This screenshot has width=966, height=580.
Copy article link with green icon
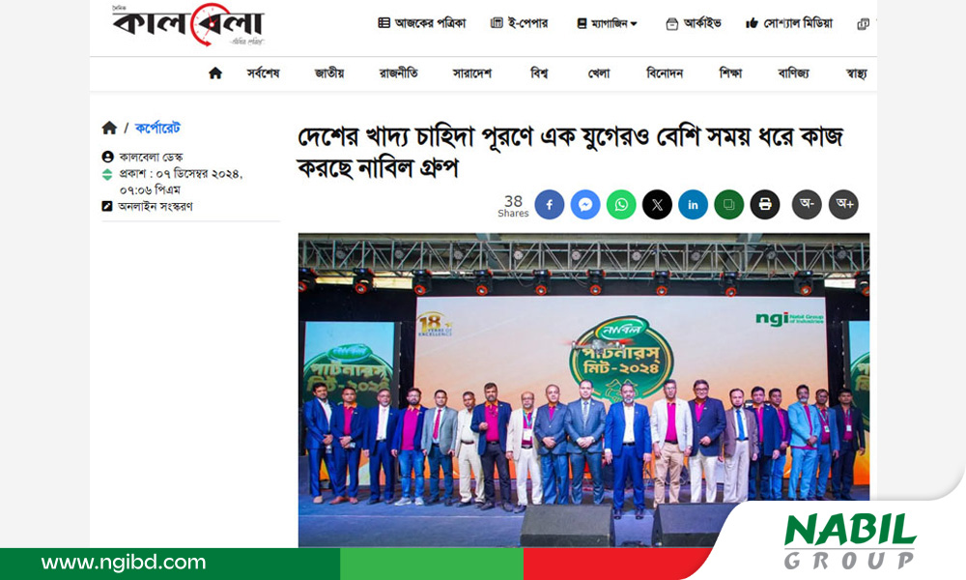coord(728,205)
